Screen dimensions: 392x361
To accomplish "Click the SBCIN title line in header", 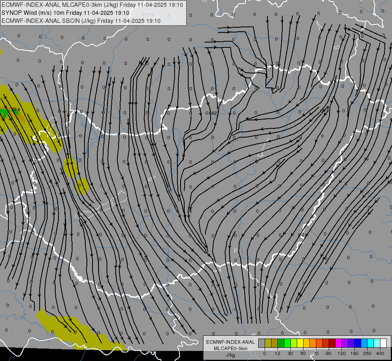I will click(x=81, y=21).
